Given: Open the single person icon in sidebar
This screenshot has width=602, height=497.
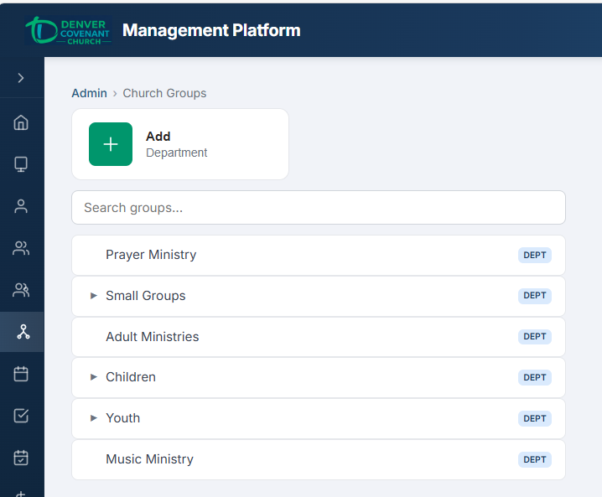Looking at the screenshot, I should tap(21, 206).
